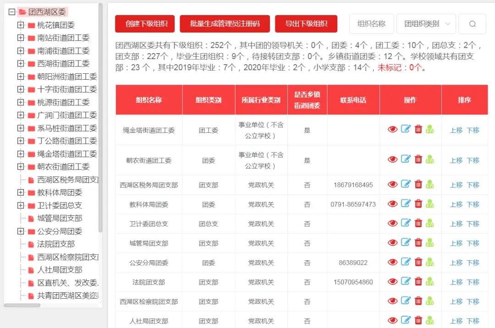
Task: Click the 组织名称 search input field
Action: point(371,24)
